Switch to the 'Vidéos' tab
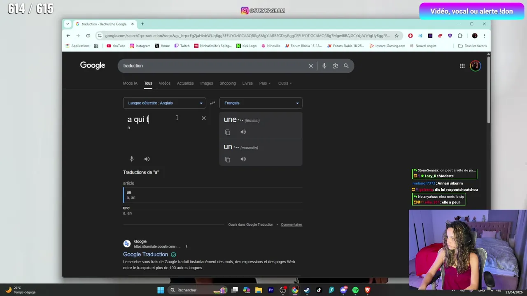The image size is (527, 296). (164, 83)
